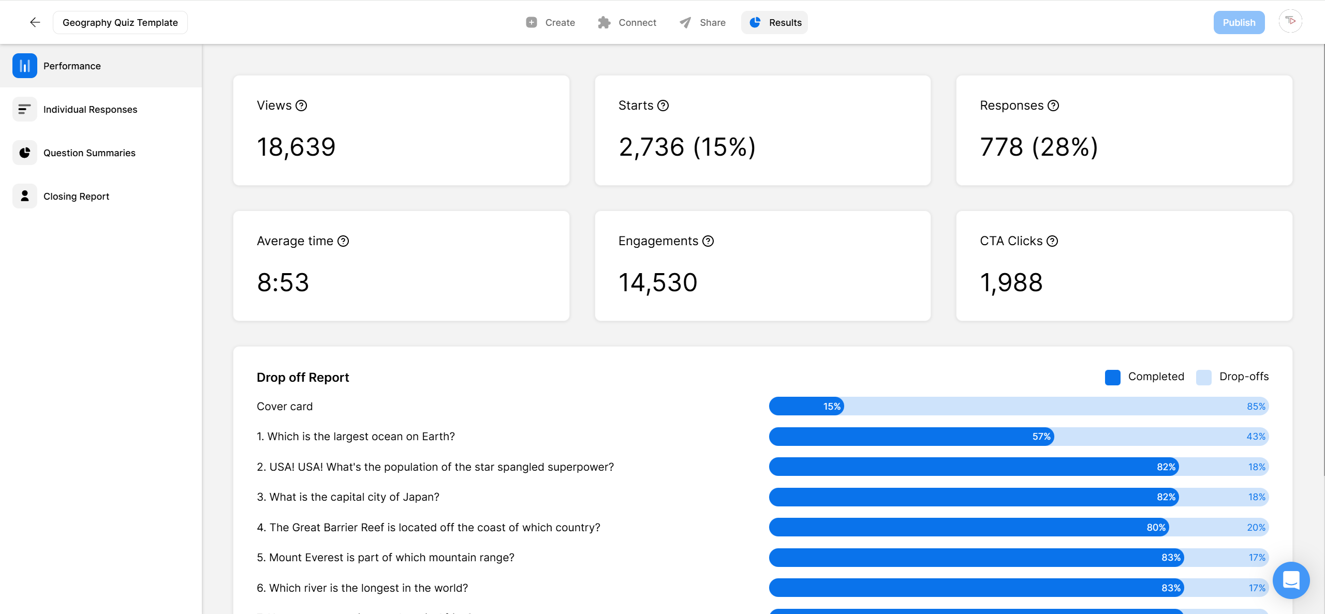
Task: Publish the quiz
Action: tap(1239, 22)
